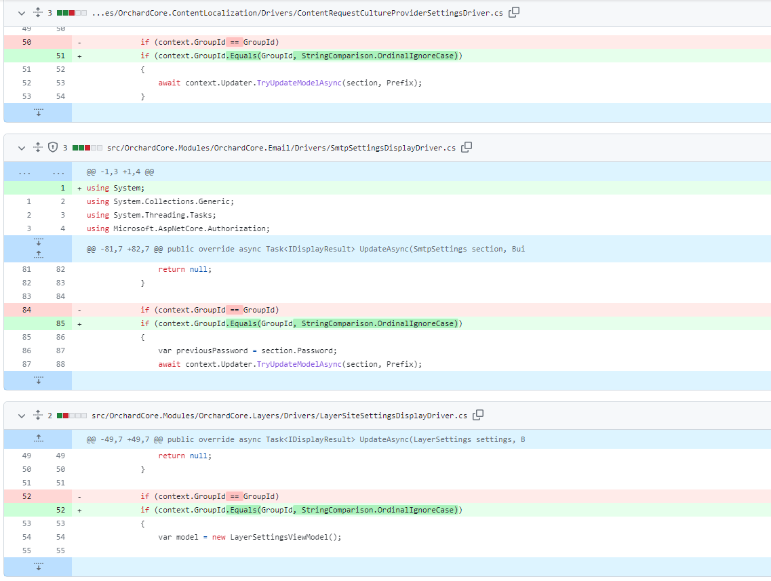Screen dimensions: 771x581
Task: Copy LayerSiteSettingsDisplayDriver.cs file path
Action: pyautogui.click(x=478, y=415)
